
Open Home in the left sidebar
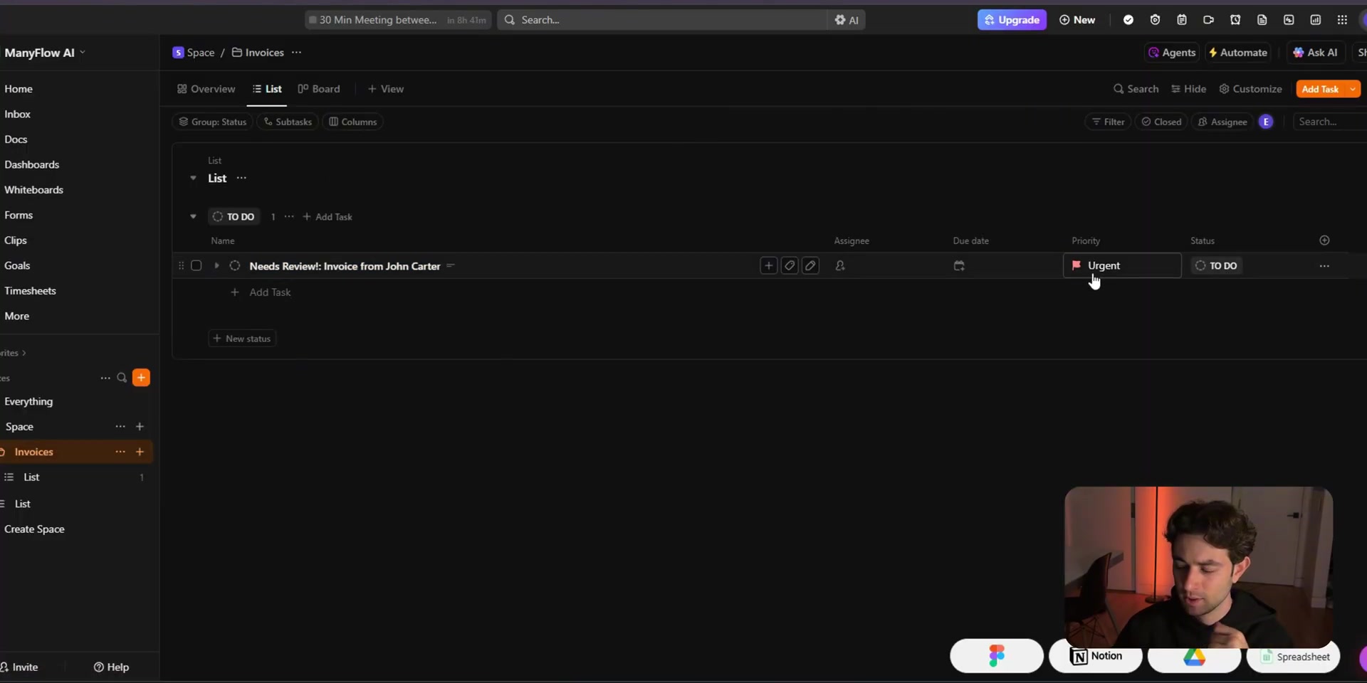19,89
